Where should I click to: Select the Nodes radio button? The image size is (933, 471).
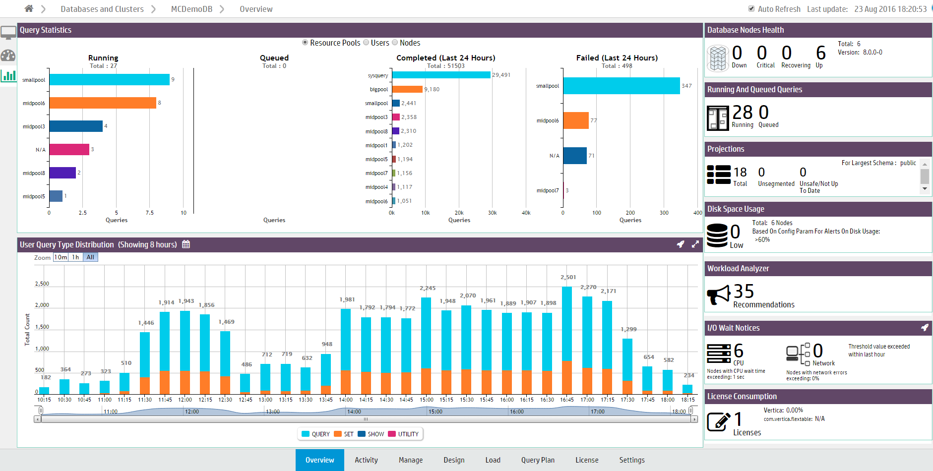pyautogui.click(x=395, y=43)
